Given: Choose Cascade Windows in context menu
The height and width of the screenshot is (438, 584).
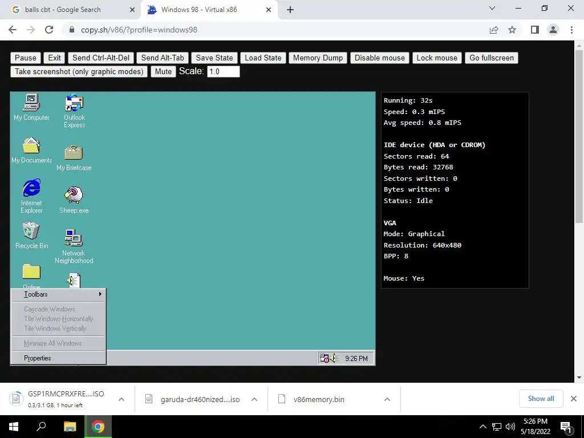Looking at the screenshot, I should pos(59,309).
